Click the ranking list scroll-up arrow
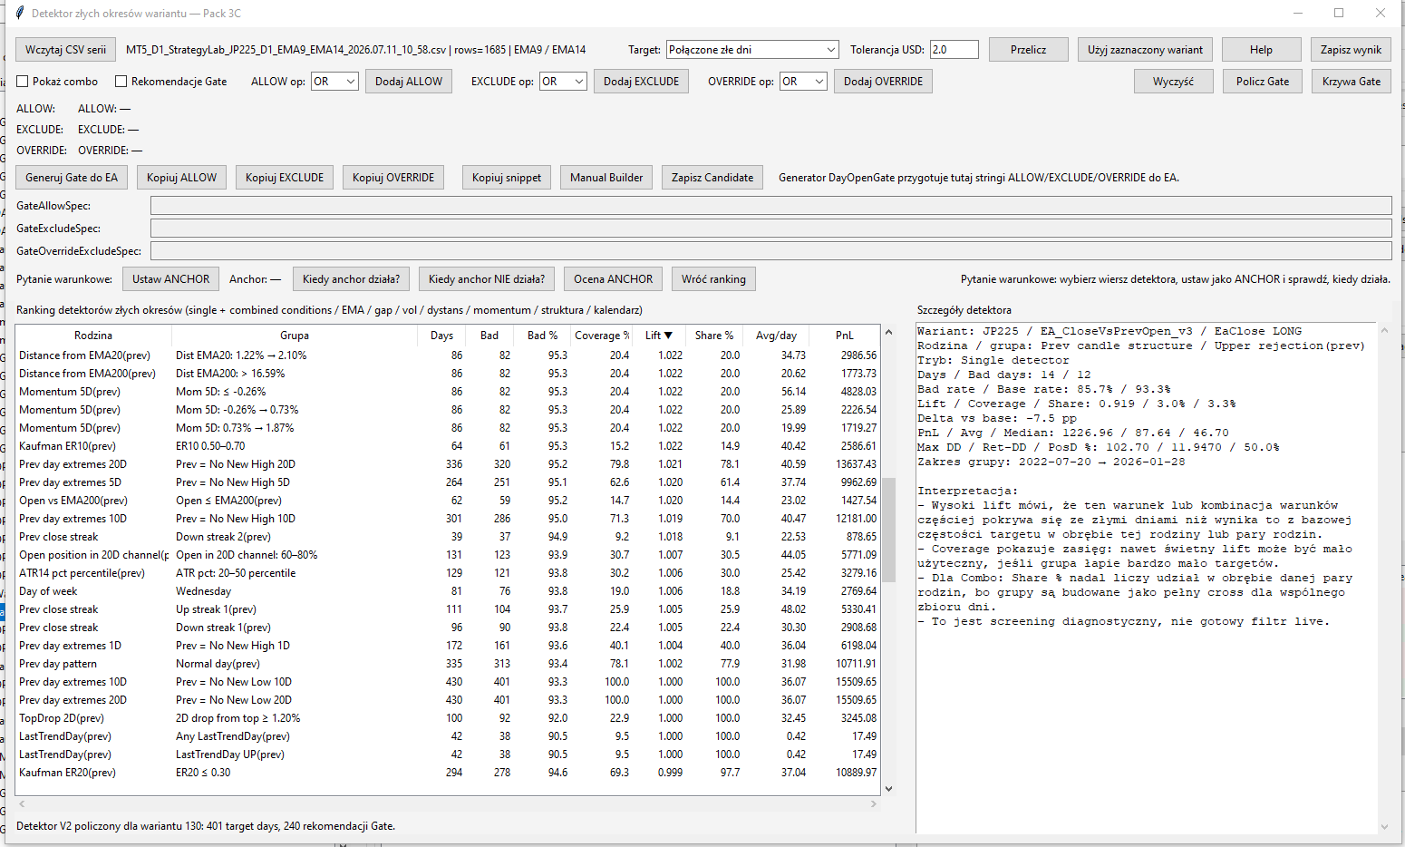 click(888, 332)
